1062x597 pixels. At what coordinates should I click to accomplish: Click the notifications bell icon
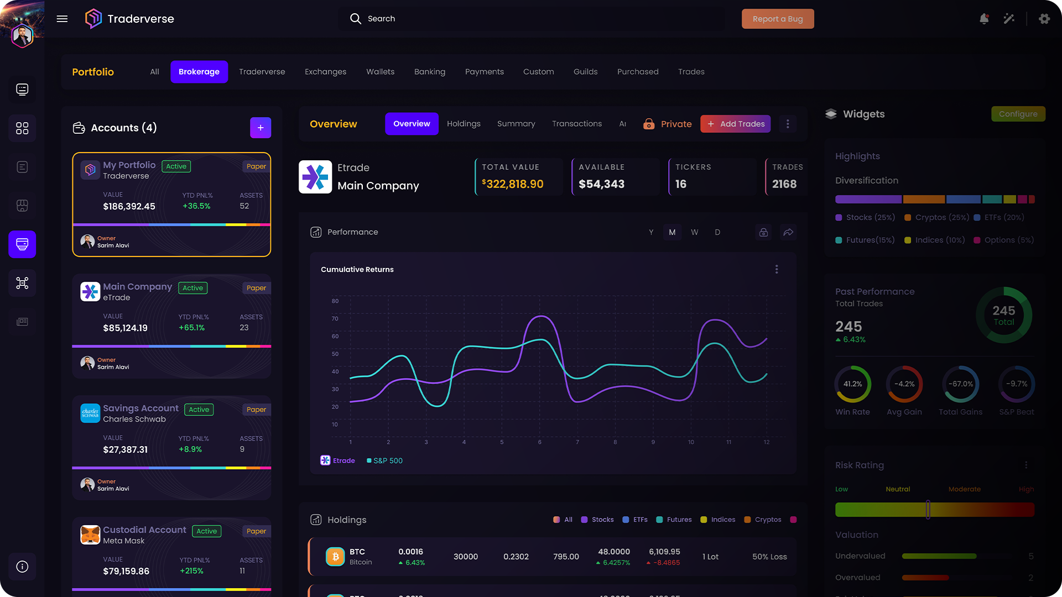984,19
